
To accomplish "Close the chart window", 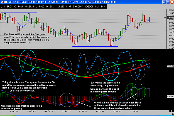I will (x=172, y=2).
